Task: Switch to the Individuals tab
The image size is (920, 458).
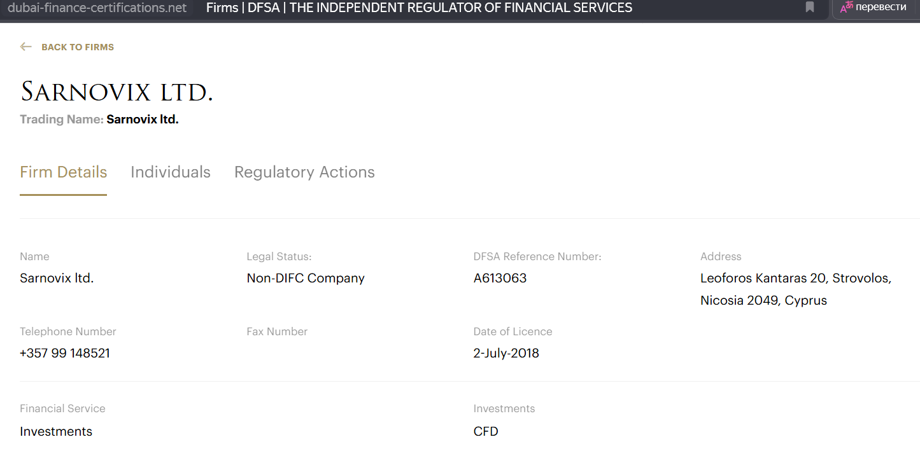Action: pos(171,172)
